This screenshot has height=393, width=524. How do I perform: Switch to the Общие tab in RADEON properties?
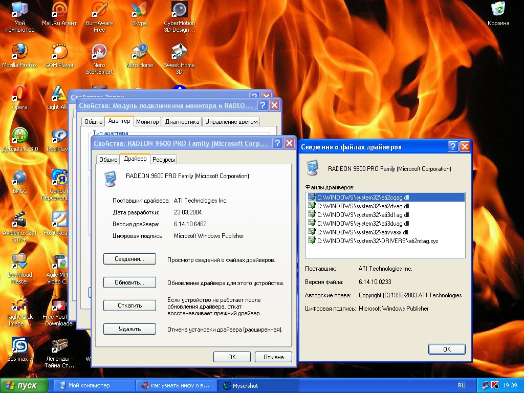108,160
